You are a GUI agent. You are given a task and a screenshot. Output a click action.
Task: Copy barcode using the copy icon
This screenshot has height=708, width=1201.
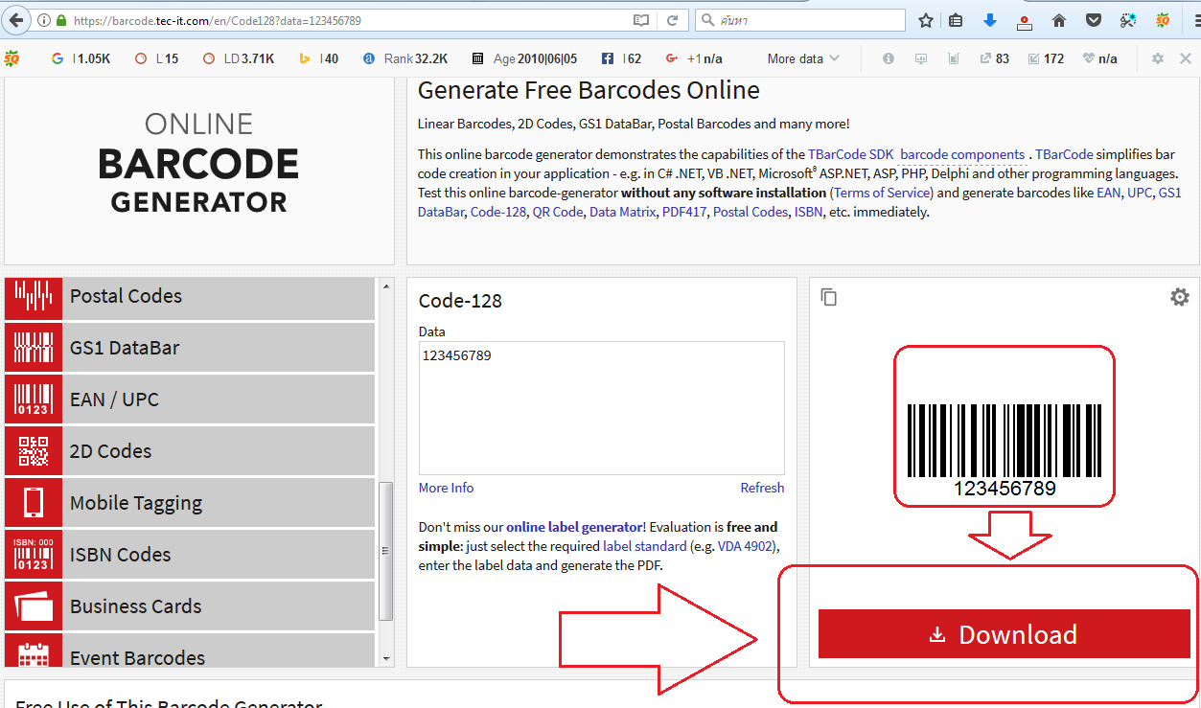tap(829, 297)
